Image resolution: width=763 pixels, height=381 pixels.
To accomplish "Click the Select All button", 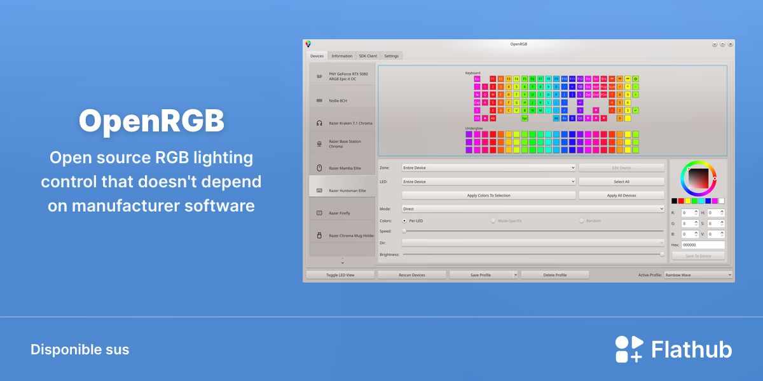I will click(621, 182).
